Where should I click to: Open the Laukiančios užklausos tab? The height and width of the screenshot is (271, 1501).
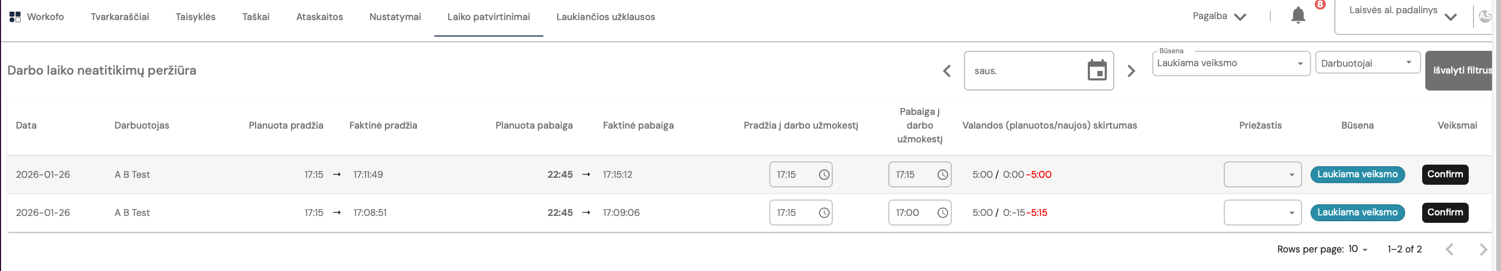(605, 17)
